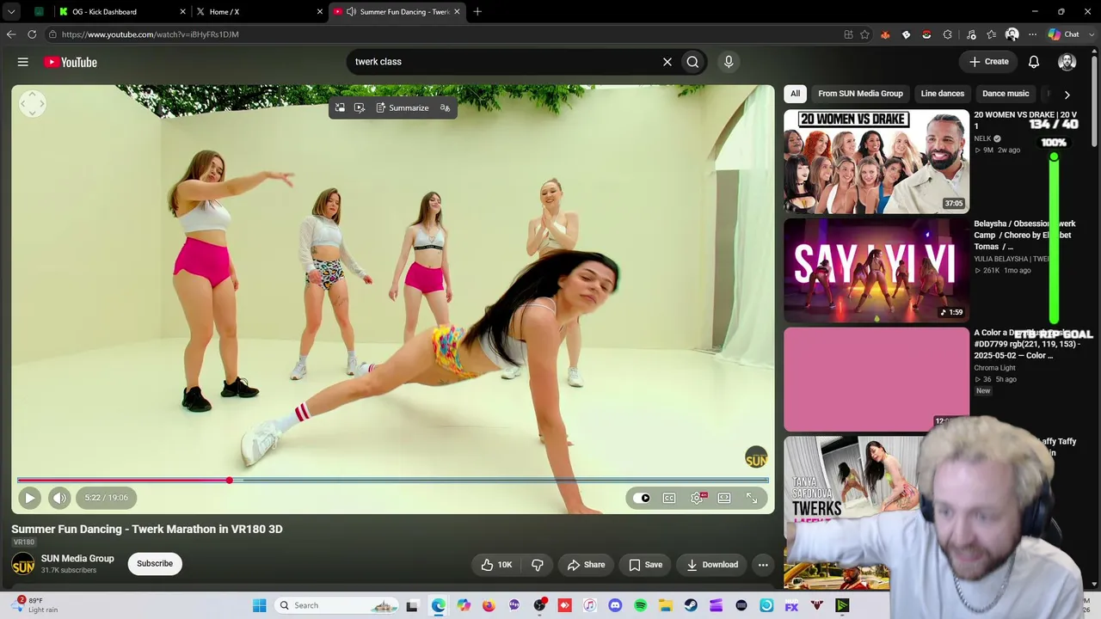Select the 'Dance music' chip
This screenshot has height=619, width=1101.
point(1006,94)
